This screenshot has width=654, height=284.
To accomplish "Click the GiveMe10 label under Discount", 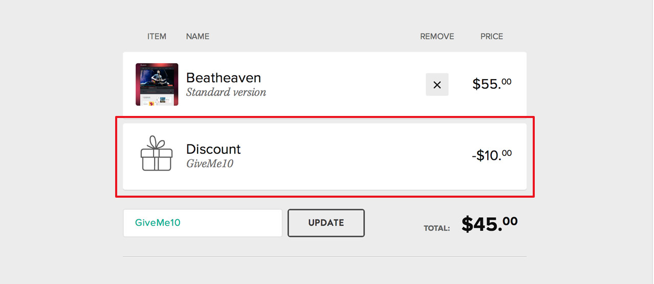I will 210,164.
